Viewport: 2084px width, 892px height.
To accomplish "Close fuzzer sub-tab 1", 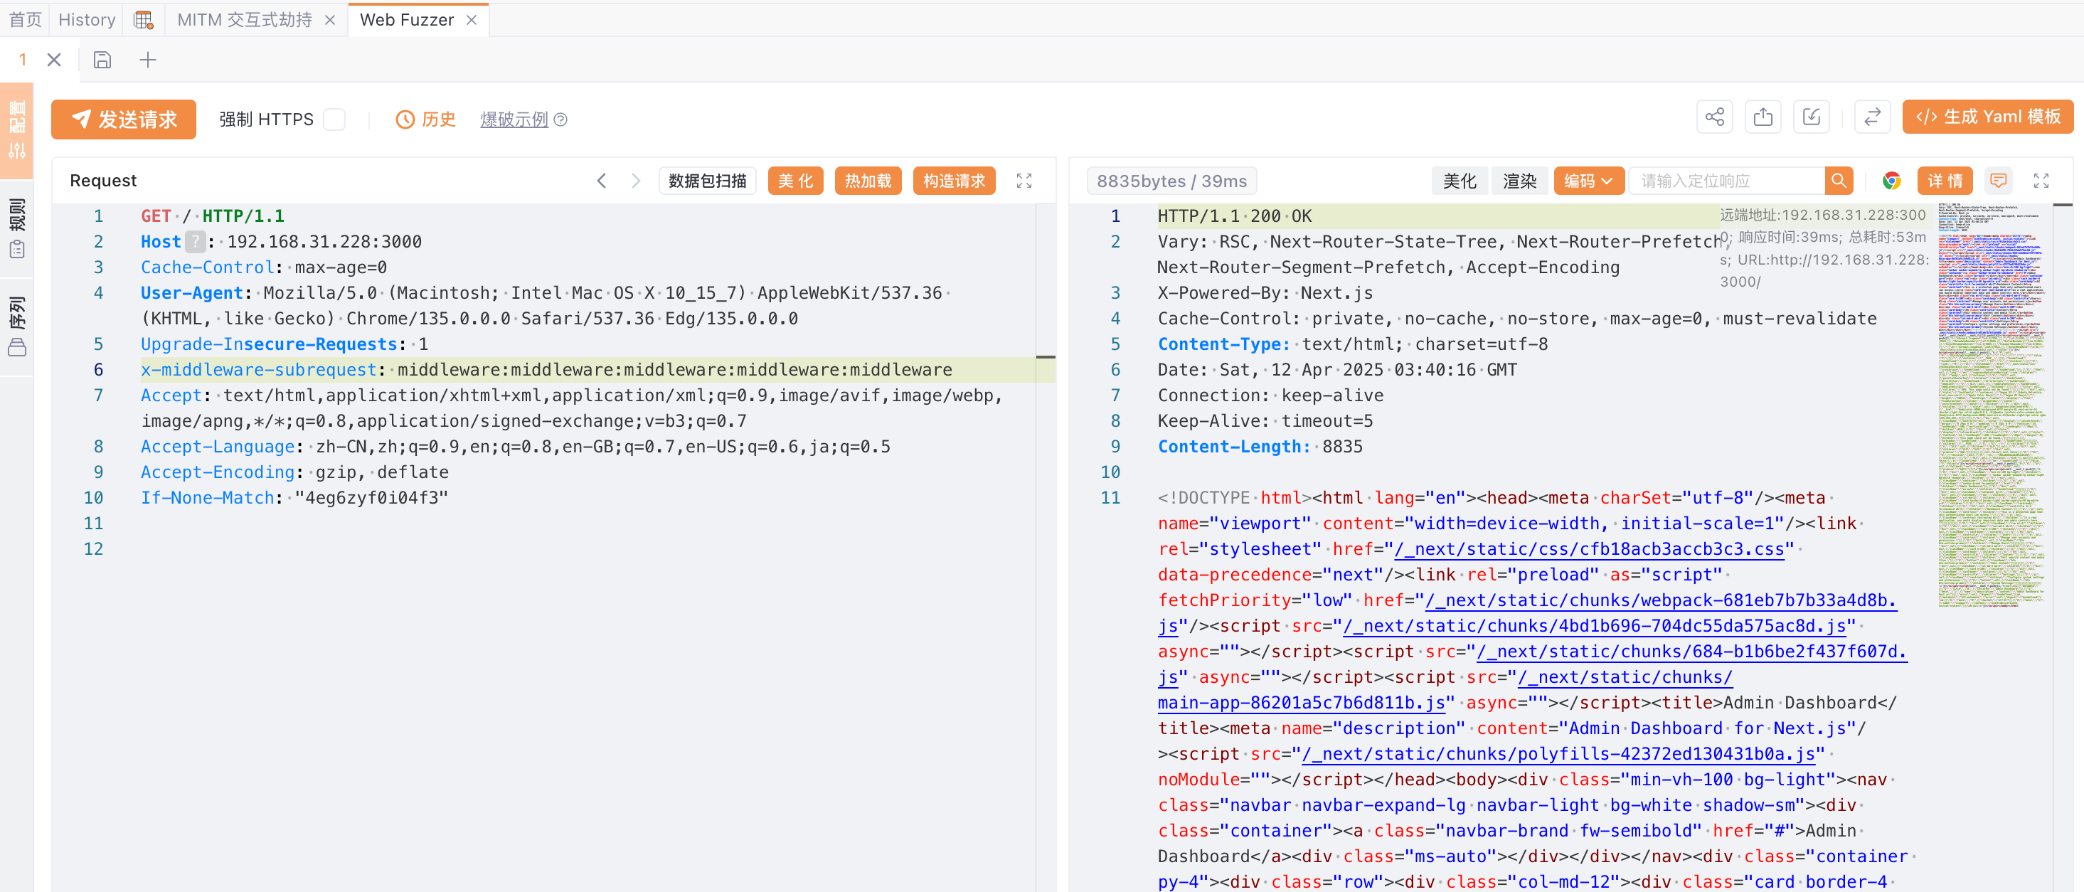I will [54, 59].
